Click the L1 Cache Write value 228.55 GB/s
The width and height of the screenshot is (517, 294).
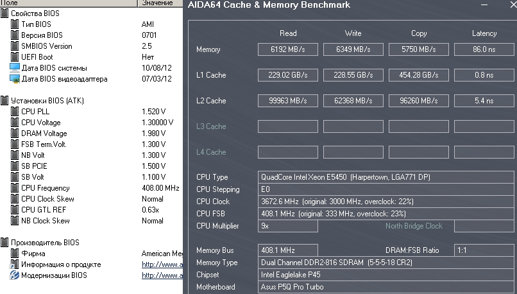353,75
